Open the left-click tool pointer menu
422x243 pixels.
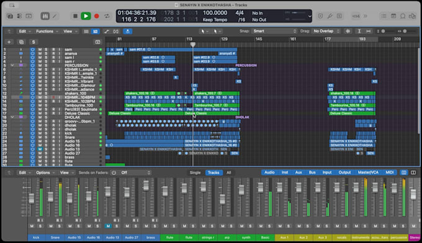tap(204, 32)
